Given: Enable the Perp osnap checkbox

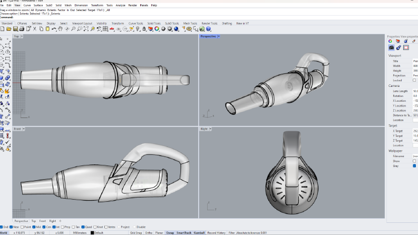Looking at the screenshot, I should pos(62,227).
